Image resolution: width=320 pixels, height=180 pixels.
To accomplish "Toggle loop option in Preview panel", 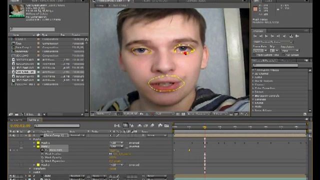I will 291,36.
